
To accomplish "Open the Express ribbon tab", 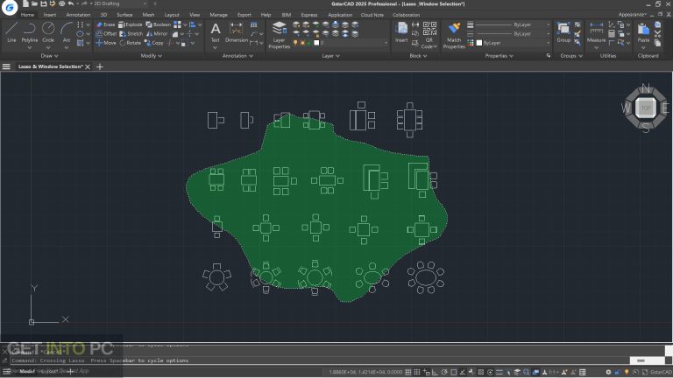I will [308, 15].
